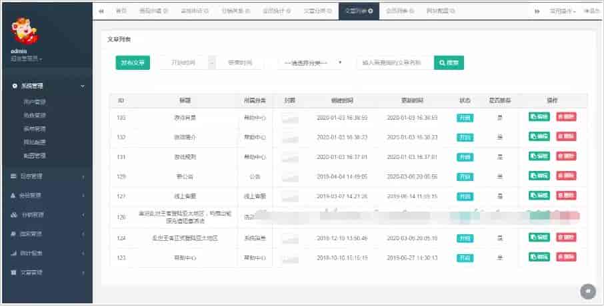Click the green edit button for article 131
604x306 pixels.
(x=539, y=157)
